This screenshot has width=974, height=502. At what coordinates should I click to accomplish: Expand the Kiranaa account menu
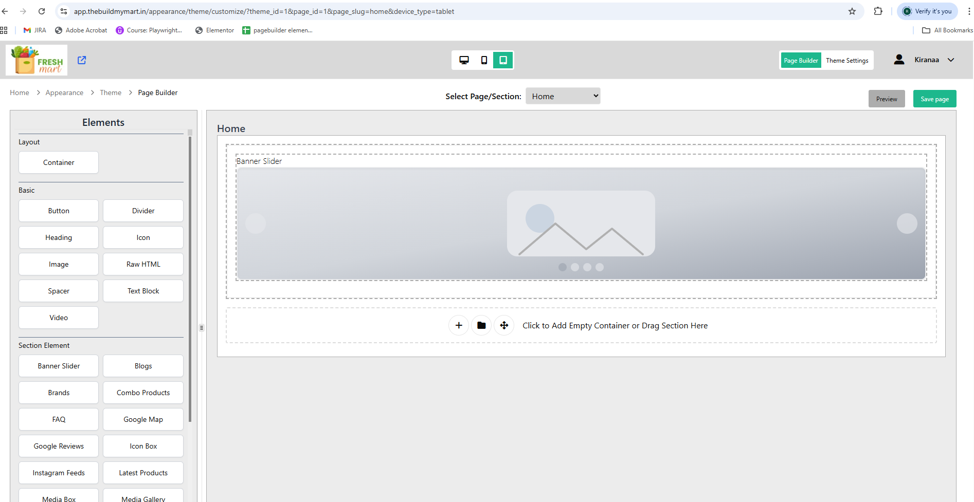click(x=951, y=60)
